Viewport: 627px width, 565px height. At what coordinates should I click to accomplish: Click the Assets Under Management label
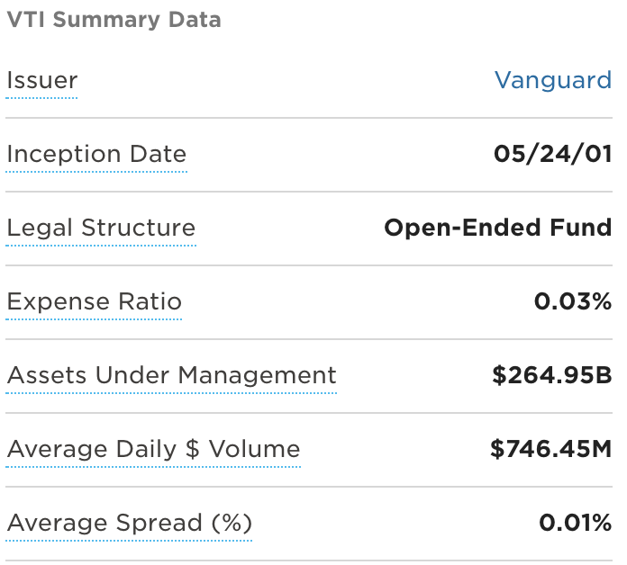click(171, 376)
